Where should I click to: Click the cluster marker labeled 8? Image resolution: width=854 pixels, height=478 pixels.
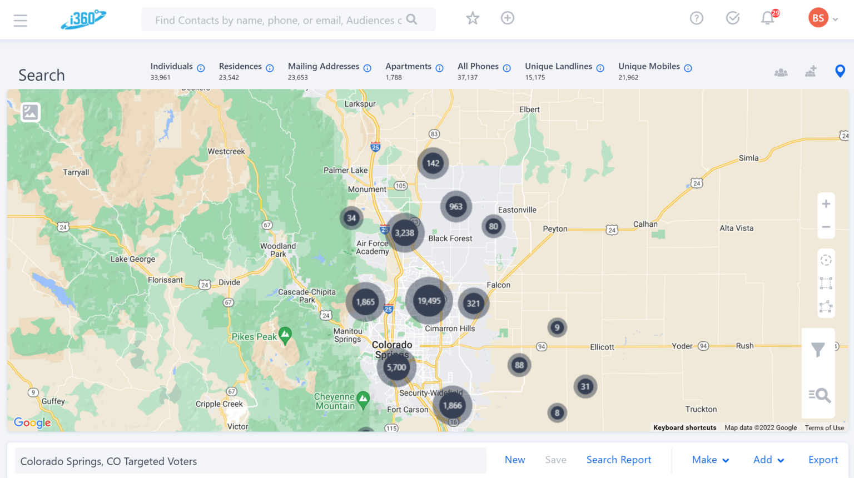click(x=557, y=413)
